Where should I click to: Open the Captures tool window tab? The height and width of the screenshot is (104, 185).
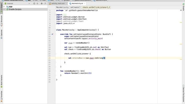(1, 34)
